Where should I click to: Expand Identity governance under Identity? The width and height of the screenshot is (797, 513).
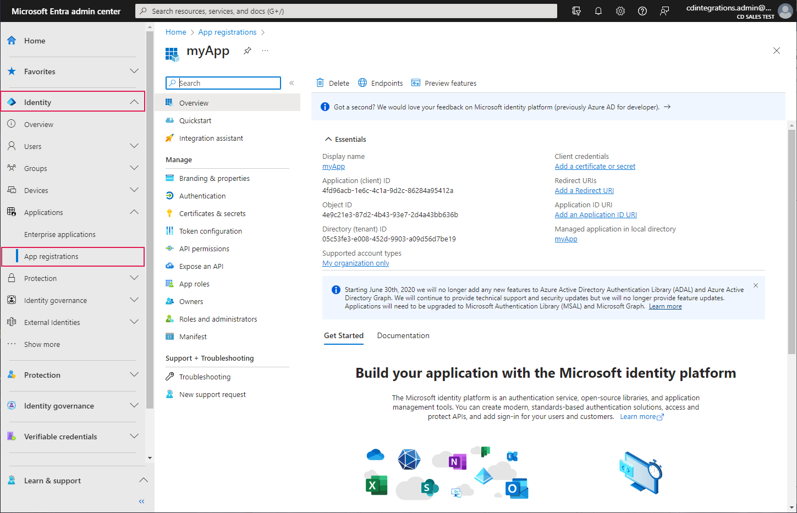click(134, 300)
